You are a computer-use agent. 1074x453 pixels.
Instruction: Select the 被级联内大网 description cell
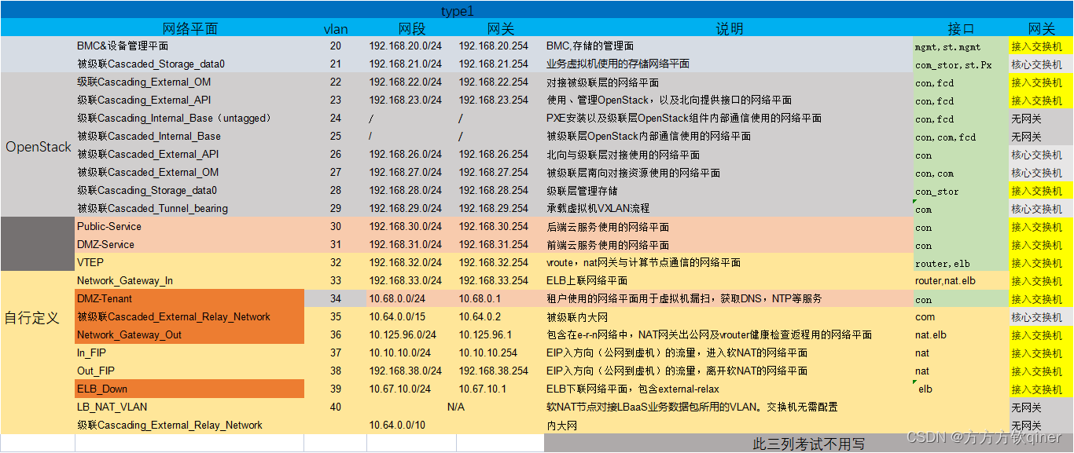(729, 317)
